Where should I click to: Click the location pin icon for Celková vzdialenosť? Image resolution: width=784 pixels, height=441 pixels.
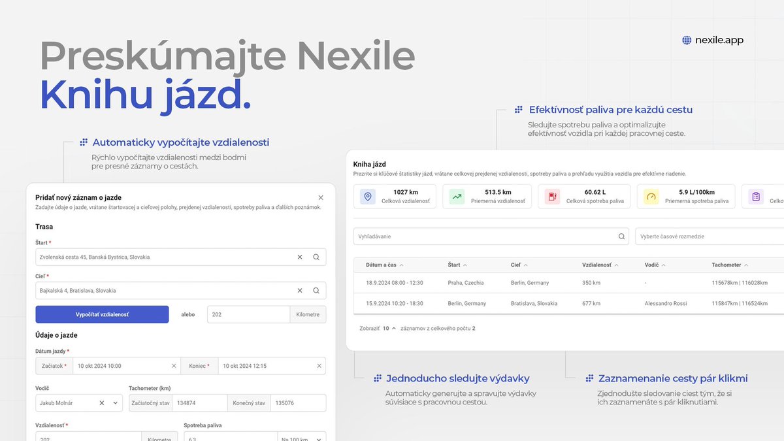[368, 197]
